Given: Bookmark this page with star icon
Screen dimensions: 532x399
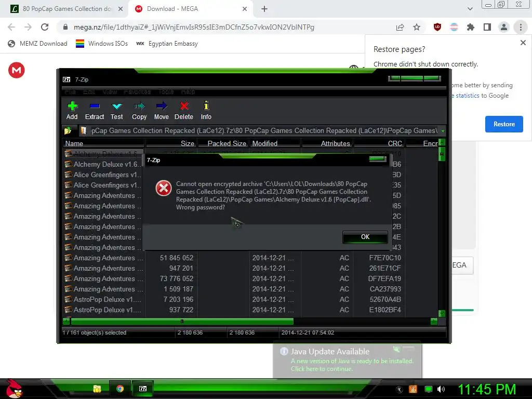Looking at the screenshot, I should 417,27.
